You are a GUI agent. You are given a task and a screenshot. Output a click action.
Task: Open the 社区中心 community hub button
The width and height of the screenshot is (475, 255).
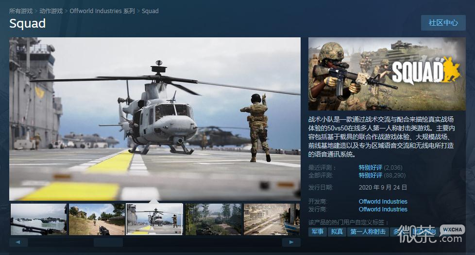click(443, 23)
